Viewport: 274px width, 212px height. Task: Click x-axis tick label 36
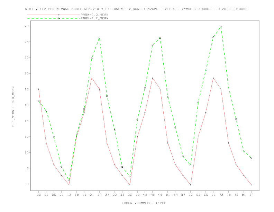click(x=130, y=195)
